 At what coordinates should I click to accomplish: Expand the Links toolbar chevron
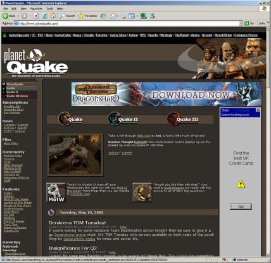point(268,22)
